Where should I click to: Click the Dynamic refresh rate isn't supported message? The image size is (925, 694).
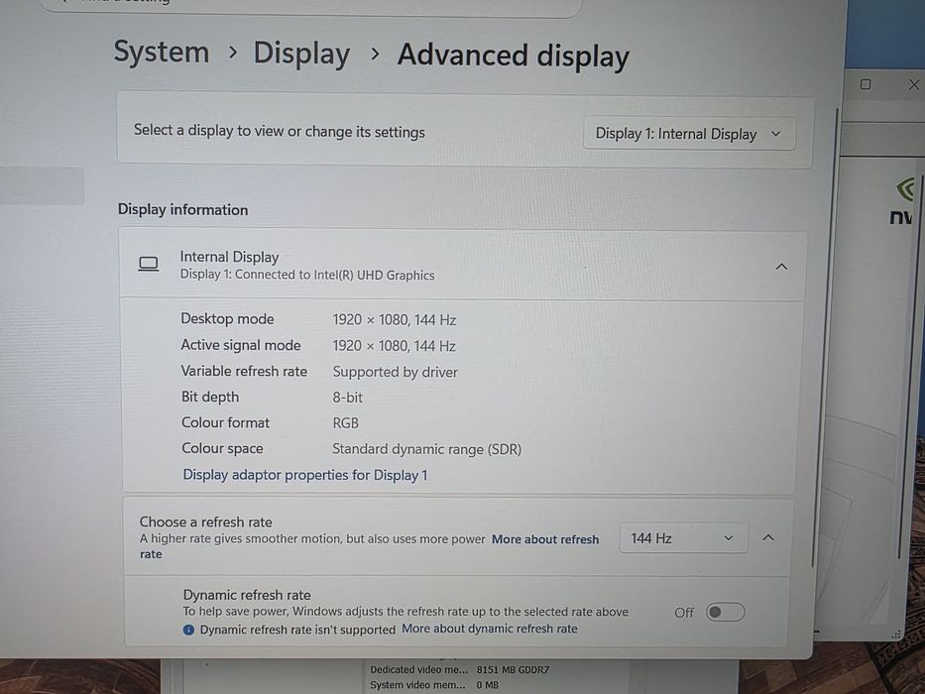(x=297, y=630)
